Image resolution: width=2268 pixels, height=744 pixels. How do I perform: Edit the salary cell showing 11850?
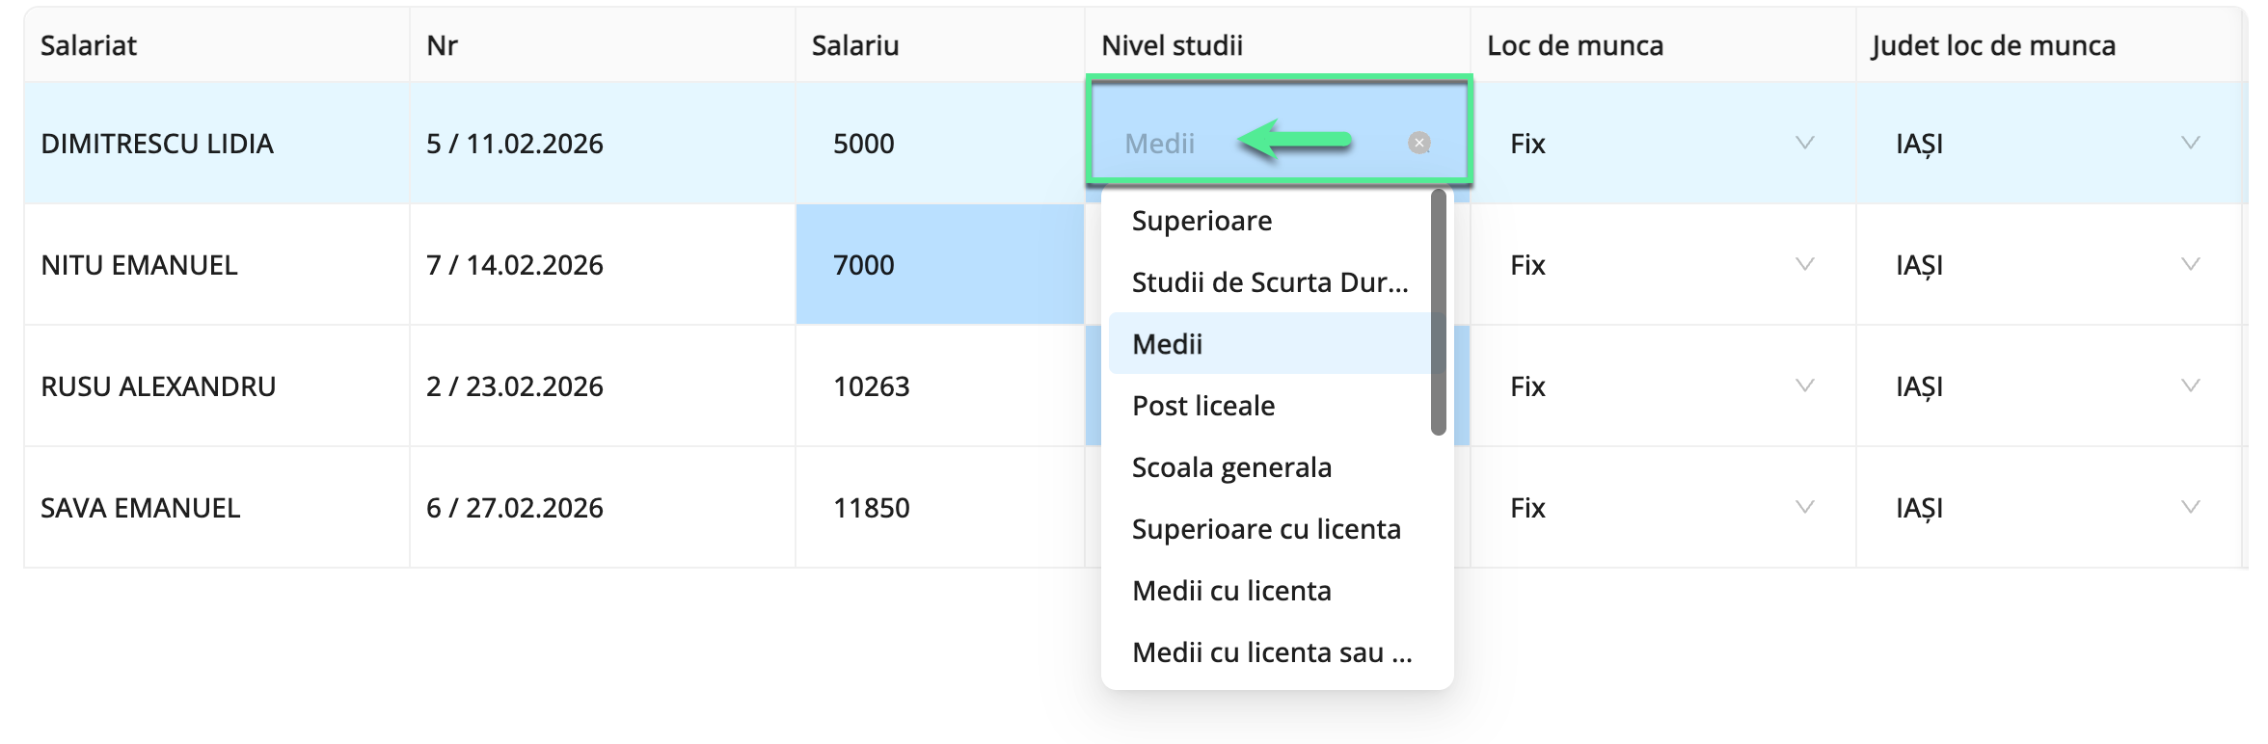940,508
